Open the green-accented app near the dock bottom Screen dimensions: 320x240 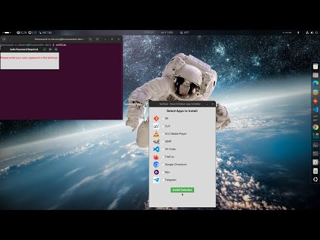[315, 171]
